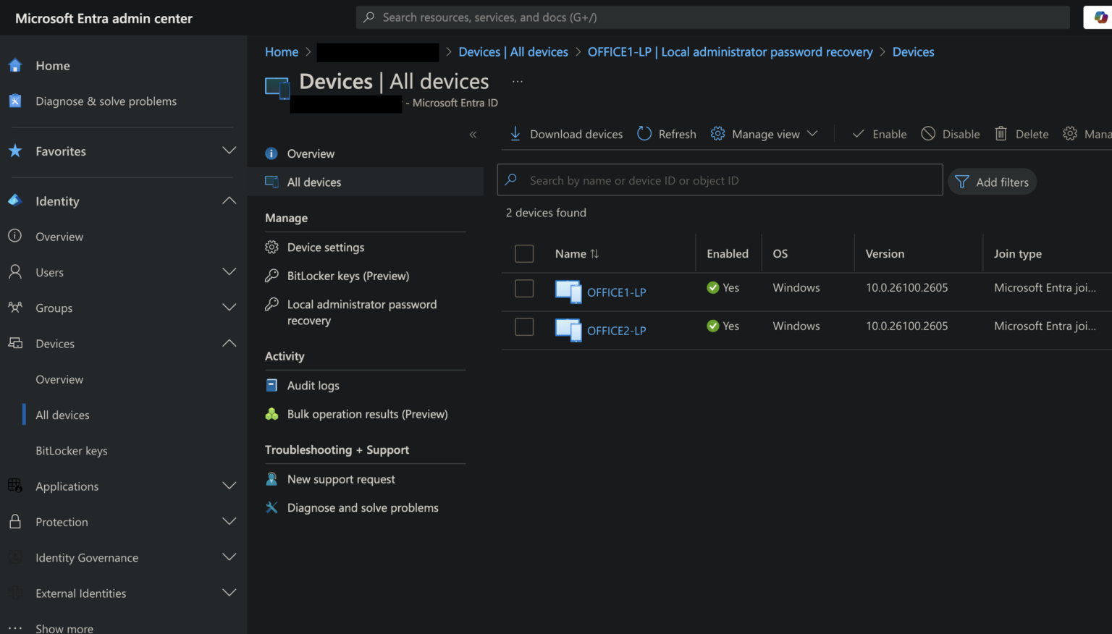The width and height of the screenshot is (1112, 634).
Task: Click the Copilot icon top right
Action: pyautogui.click(x=1100, y=17)
